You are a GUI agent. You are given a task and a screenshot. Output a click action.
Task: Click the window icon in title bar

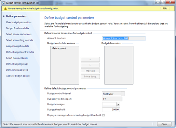[x=3, y=3]
